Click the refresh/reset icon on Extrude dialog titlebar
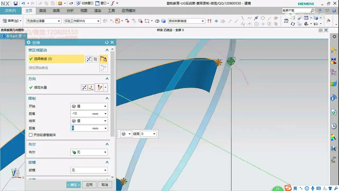This screenshot has width=339, height=191. [107, 42]
